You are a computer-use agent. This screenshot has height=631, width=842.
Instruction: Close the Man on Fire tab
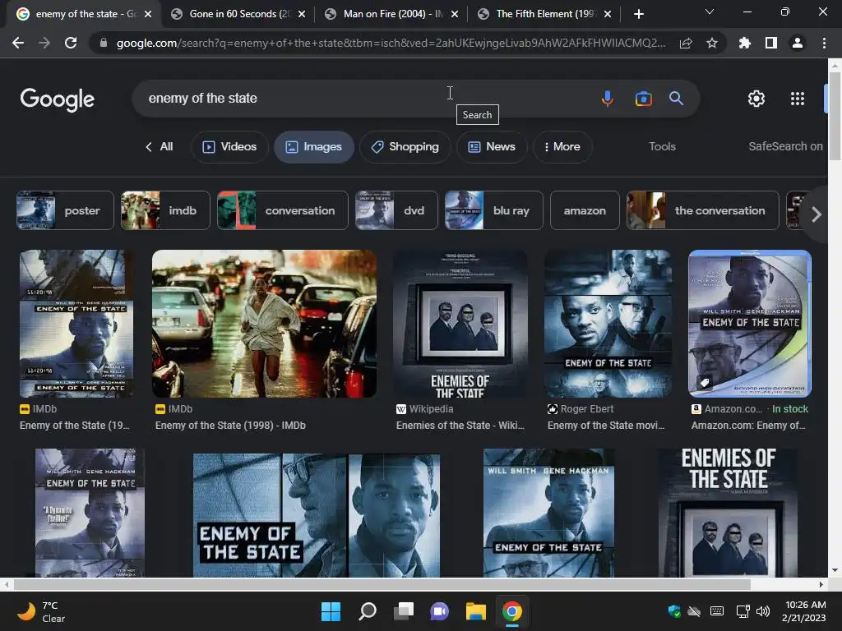(455, 14)
